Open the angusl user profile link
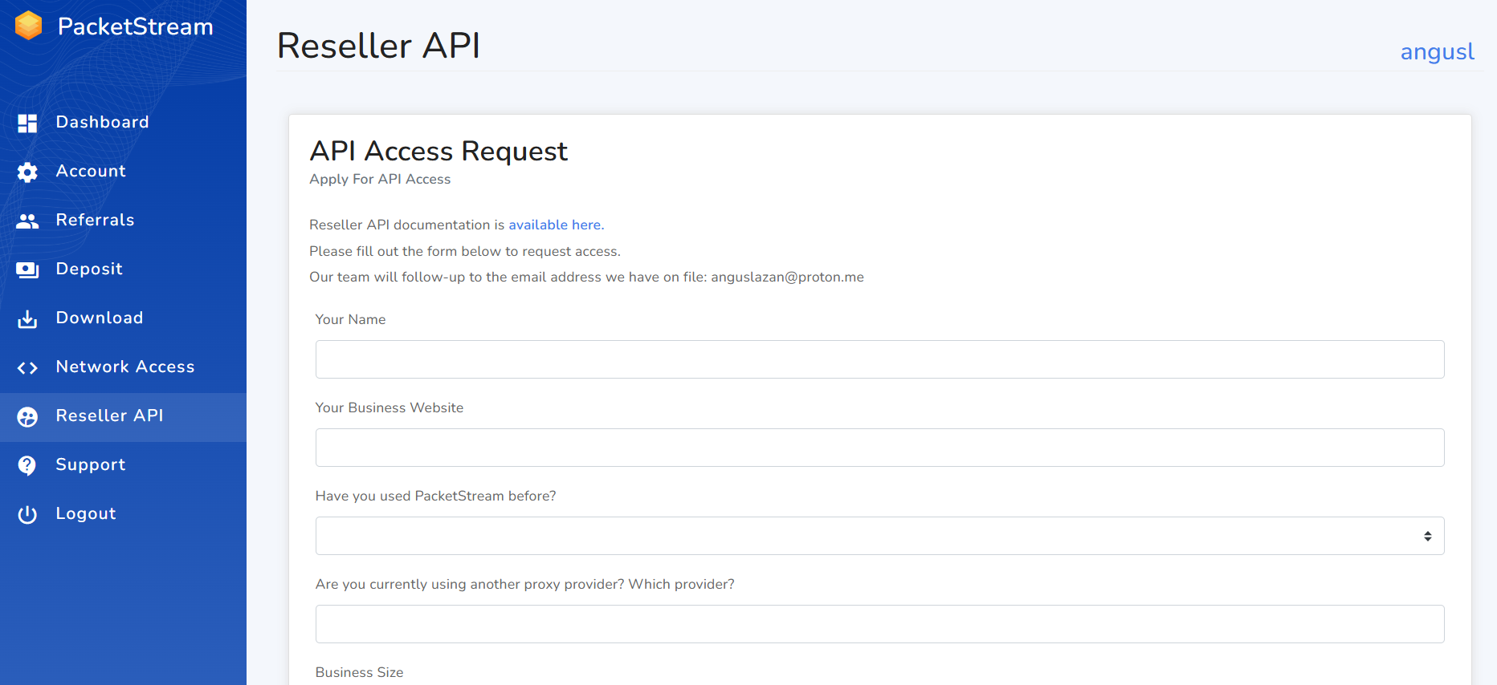Screen dimensions: 1497x685 pyautogui.click(x=1438, y=51)
